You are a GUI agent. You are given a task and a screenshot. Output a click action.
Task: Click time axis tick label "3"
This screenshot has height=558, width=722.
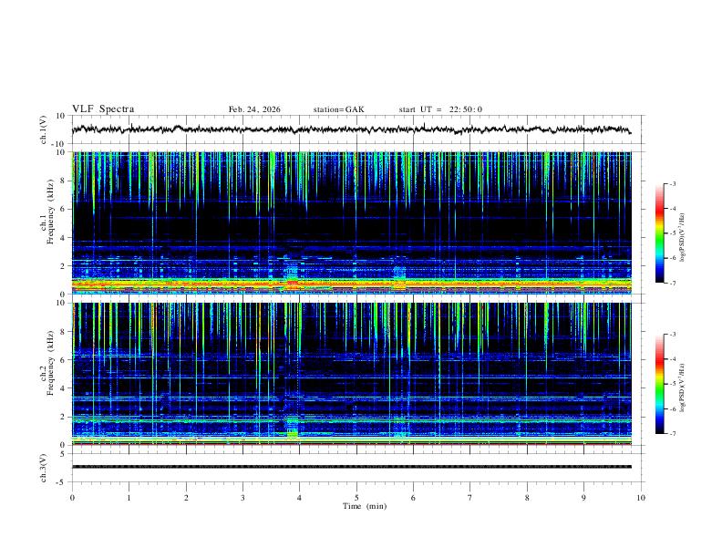(243, 498)
